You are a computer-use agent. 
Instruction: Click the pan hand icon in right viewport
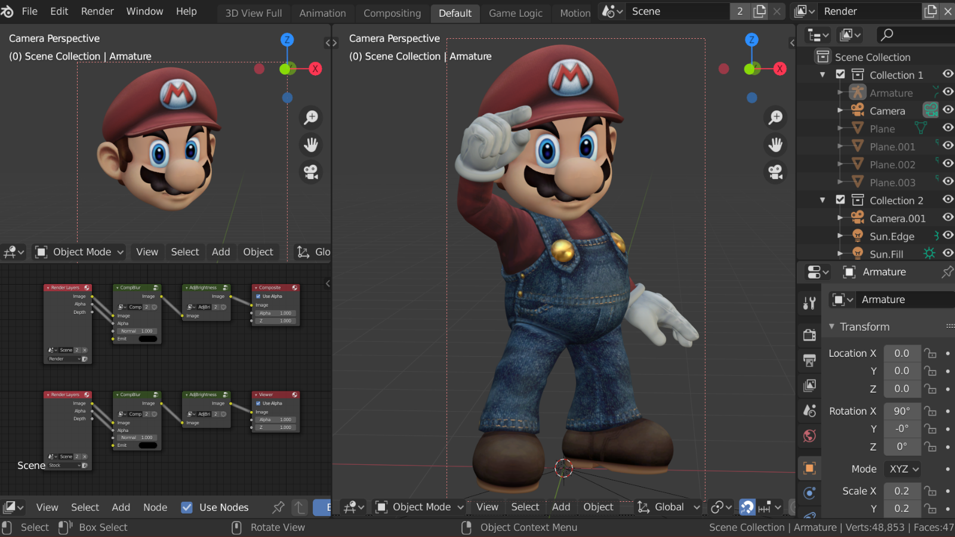click(x=775, y=145)
